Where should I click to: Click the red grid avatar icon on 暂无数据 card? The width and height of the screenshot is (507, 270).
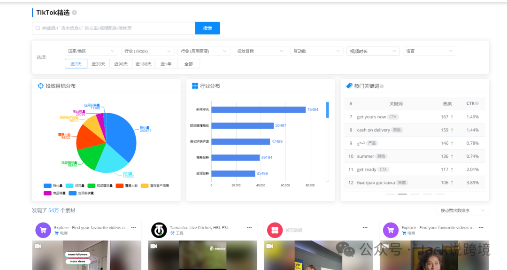tap(275, 230)
